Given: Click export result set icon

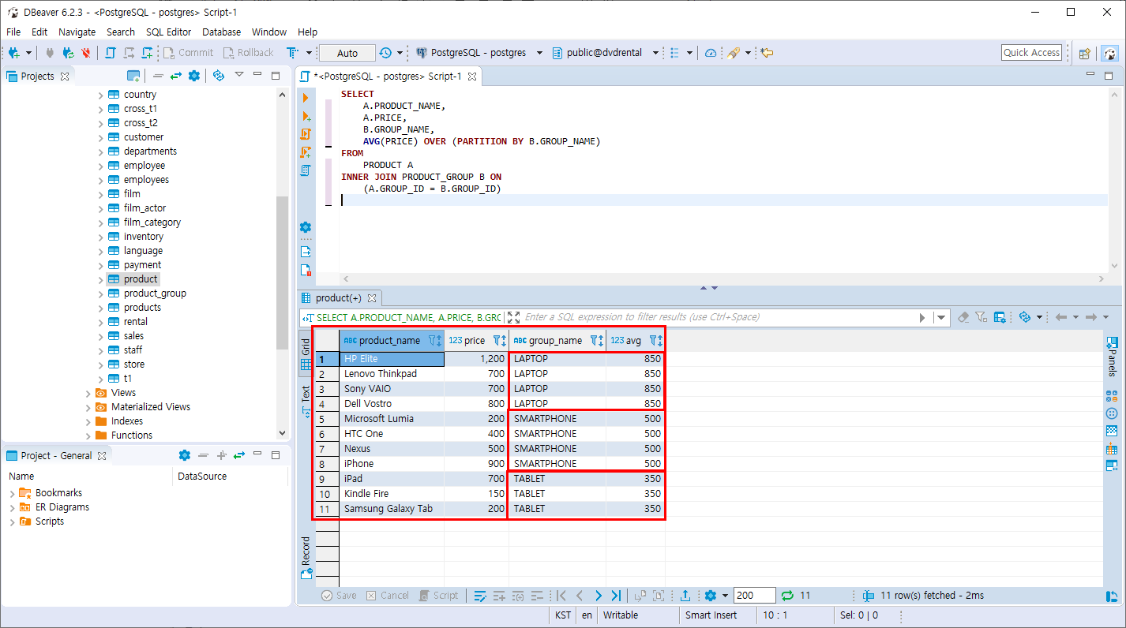Looking at the screenshot, I should coord(685,596).
